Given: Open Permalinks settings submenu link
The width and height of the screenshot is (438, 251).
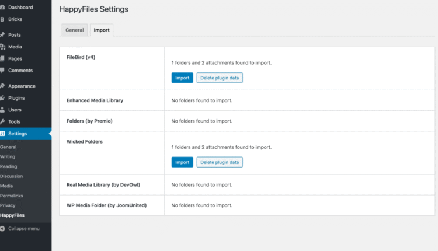Looking at the screenshot, I should [x=12, y=196].
